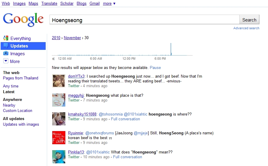Screen dimensions: 268x166
Task: Click the Search button
Action: click(x=249, y=20)
